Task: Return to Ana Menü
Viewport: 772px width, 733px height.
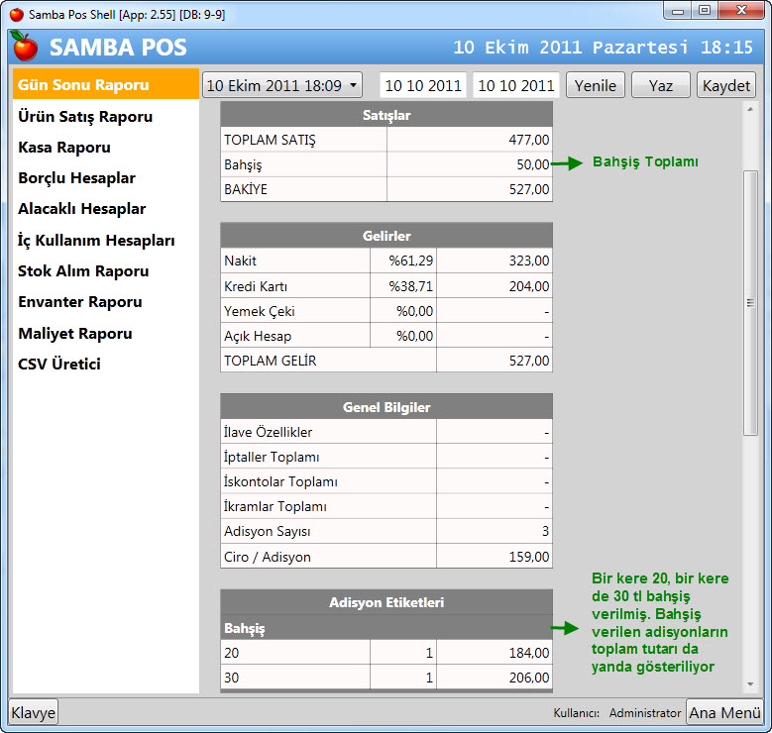Action: (724, 712)
